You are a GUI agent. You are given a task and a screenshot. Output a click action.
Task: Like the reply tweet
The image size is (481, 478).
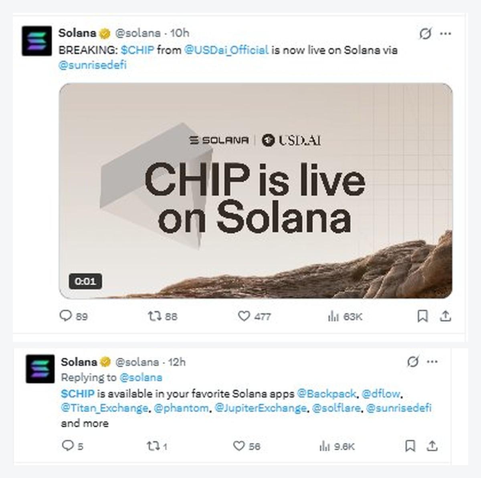238,445
